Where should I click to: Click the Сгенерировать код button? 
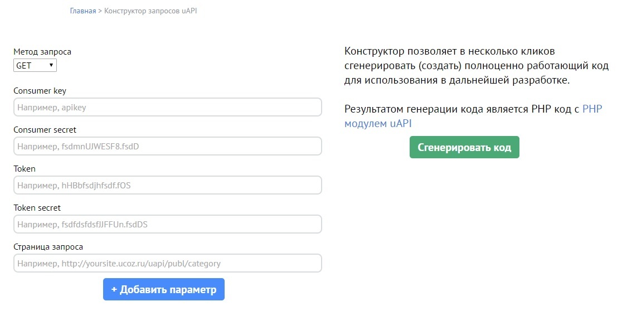(464, 148)
